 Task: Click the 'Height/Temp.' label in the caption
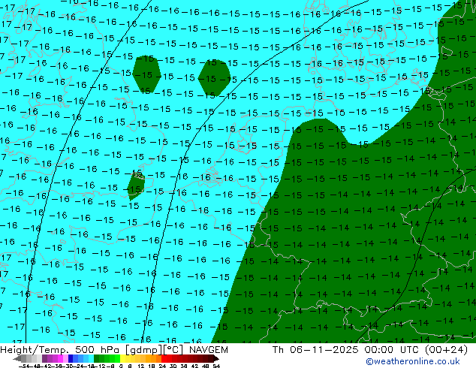(35, 350)
